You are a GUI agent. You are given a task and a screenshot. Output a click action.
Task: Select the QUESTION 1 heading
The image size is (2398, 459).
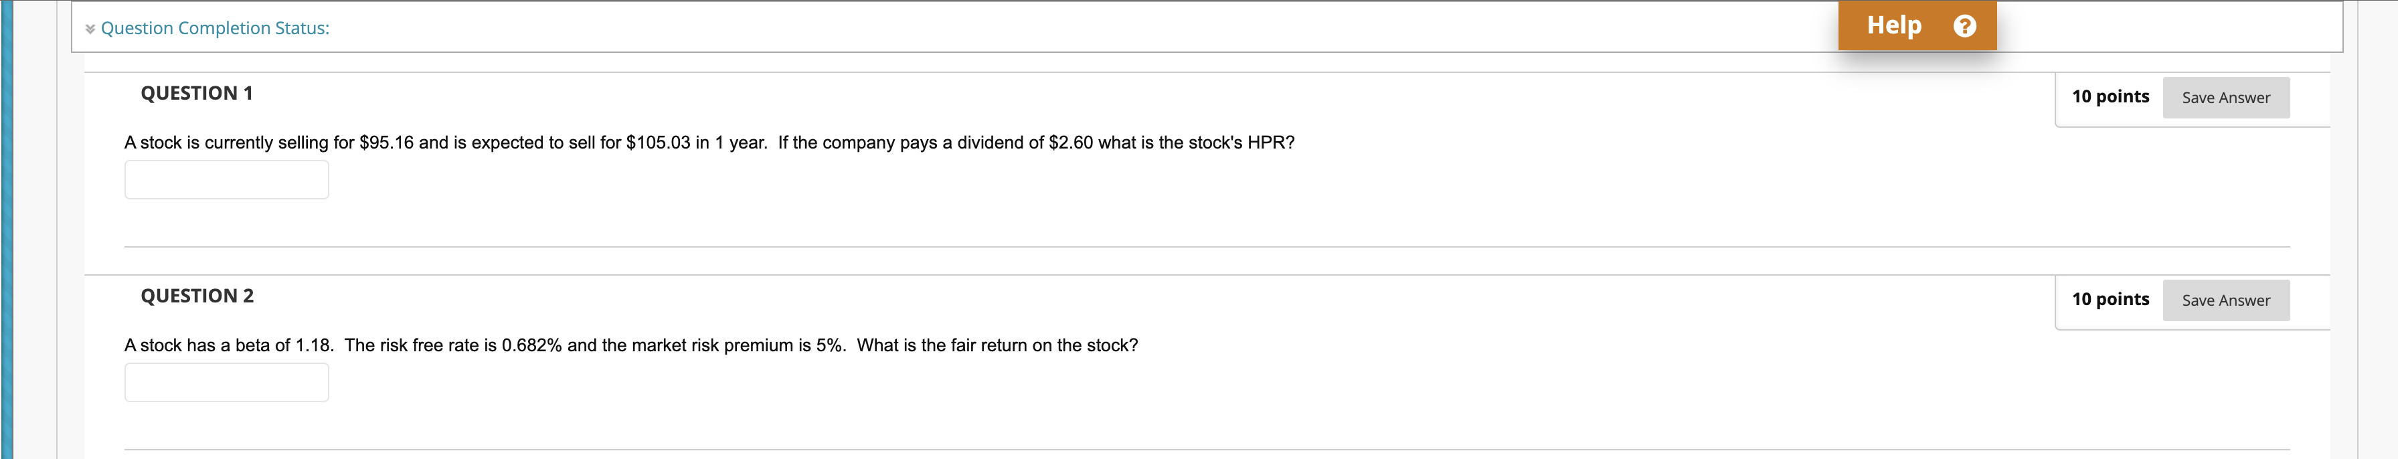pos(196,92)
